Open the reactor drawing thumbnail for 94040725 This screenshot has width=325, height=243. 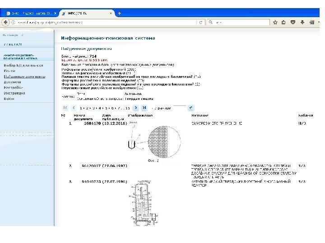click(144, 202)
